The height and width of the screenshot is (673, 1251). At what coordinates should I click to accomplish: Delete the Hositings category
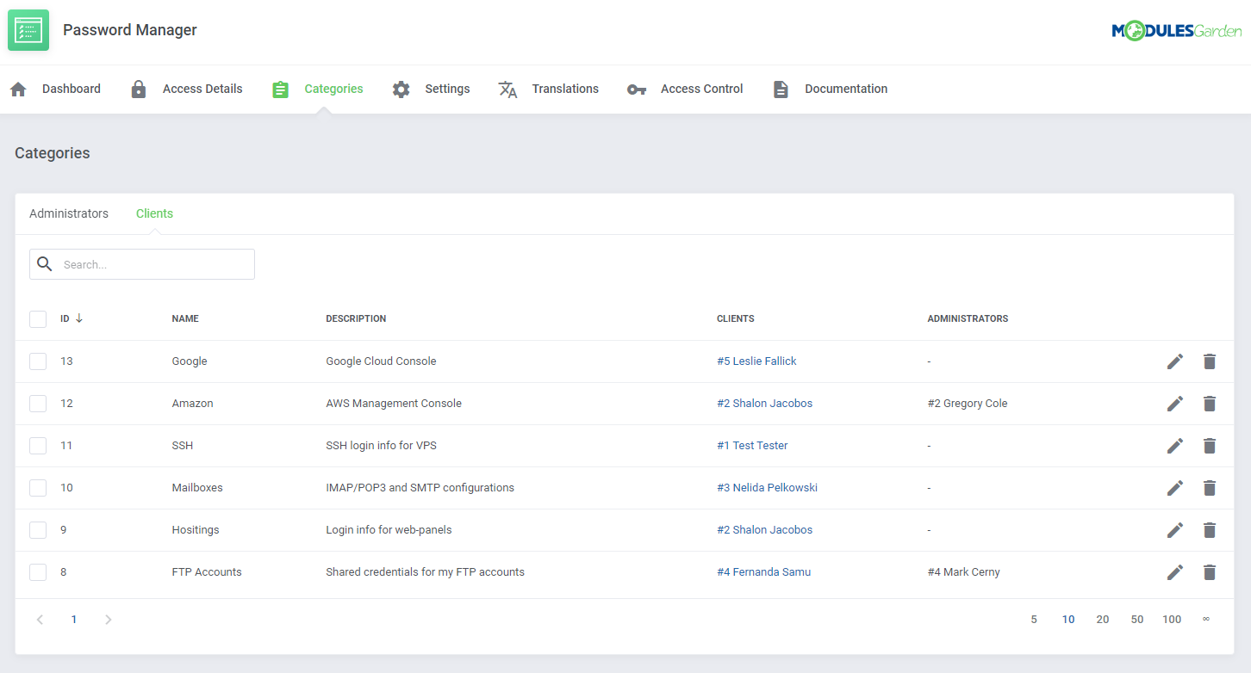(x=1210, y=530)
